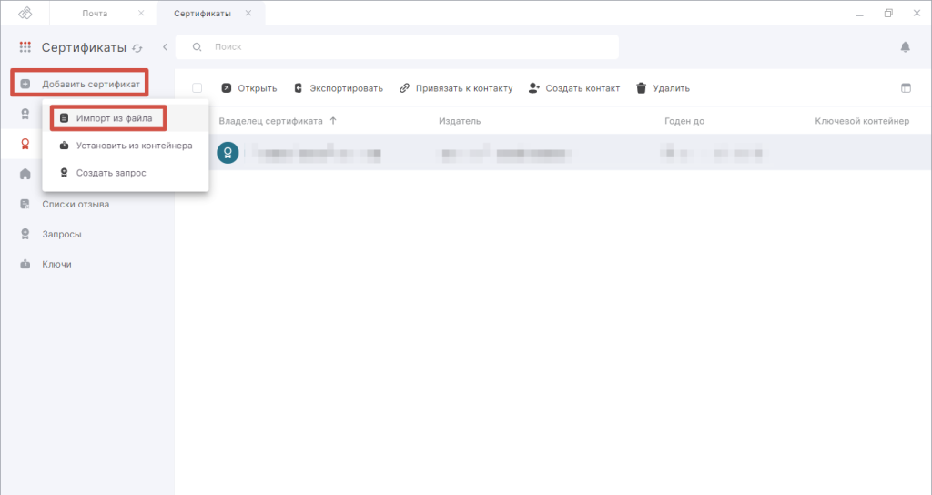Select the certificate row avatar icon
This screenshot has width=932, height=495.
pyautogui.click(x=228, y=153)
